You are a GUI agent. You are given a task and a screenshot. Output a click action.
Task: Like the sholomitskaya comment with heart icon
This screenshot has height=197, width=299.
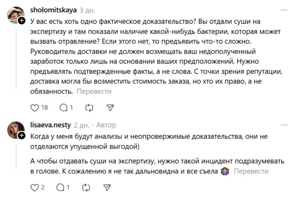35,107
